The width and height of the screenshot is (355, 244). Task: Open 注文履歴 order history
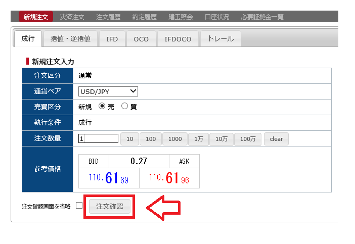[108, 17]
